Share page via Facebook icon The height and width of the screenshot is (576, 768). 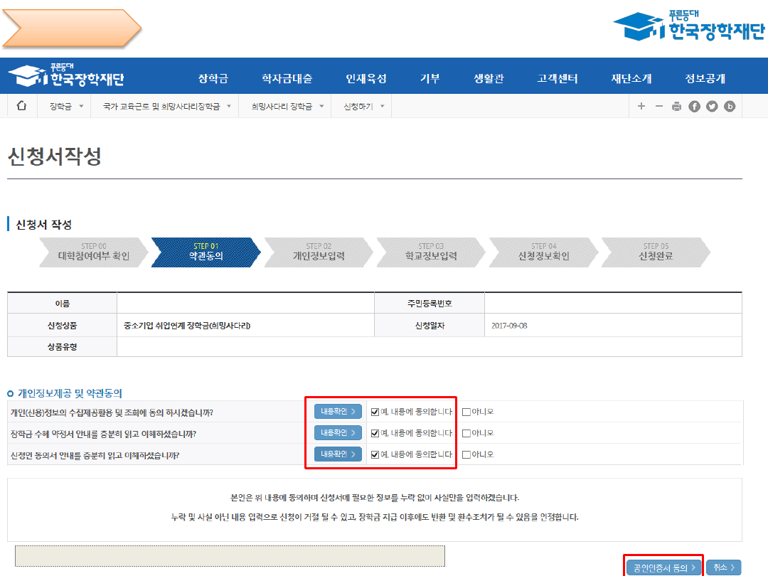pos(694,107)
